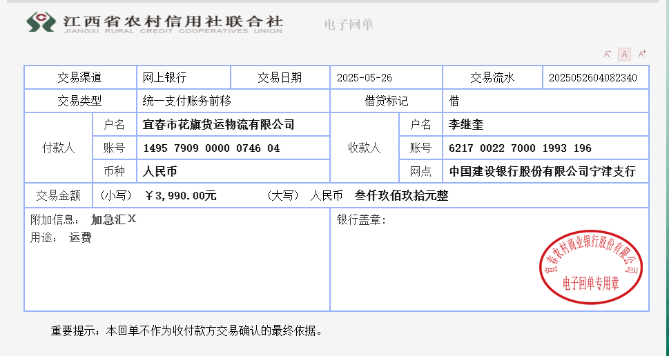669x356 pixels.
Task: Select transaction date 2025-05-26
Action: tap(365, 78)
